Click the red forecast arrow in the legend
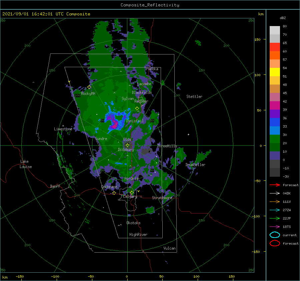This screenshot has height=281, width=300. [x=275, y=185]
